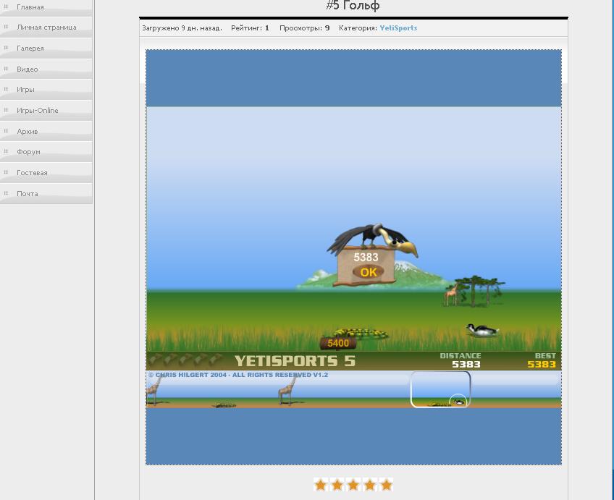Follow the YetiSports category link
Viewport: 614px width, 500px height.
point(398,27)
